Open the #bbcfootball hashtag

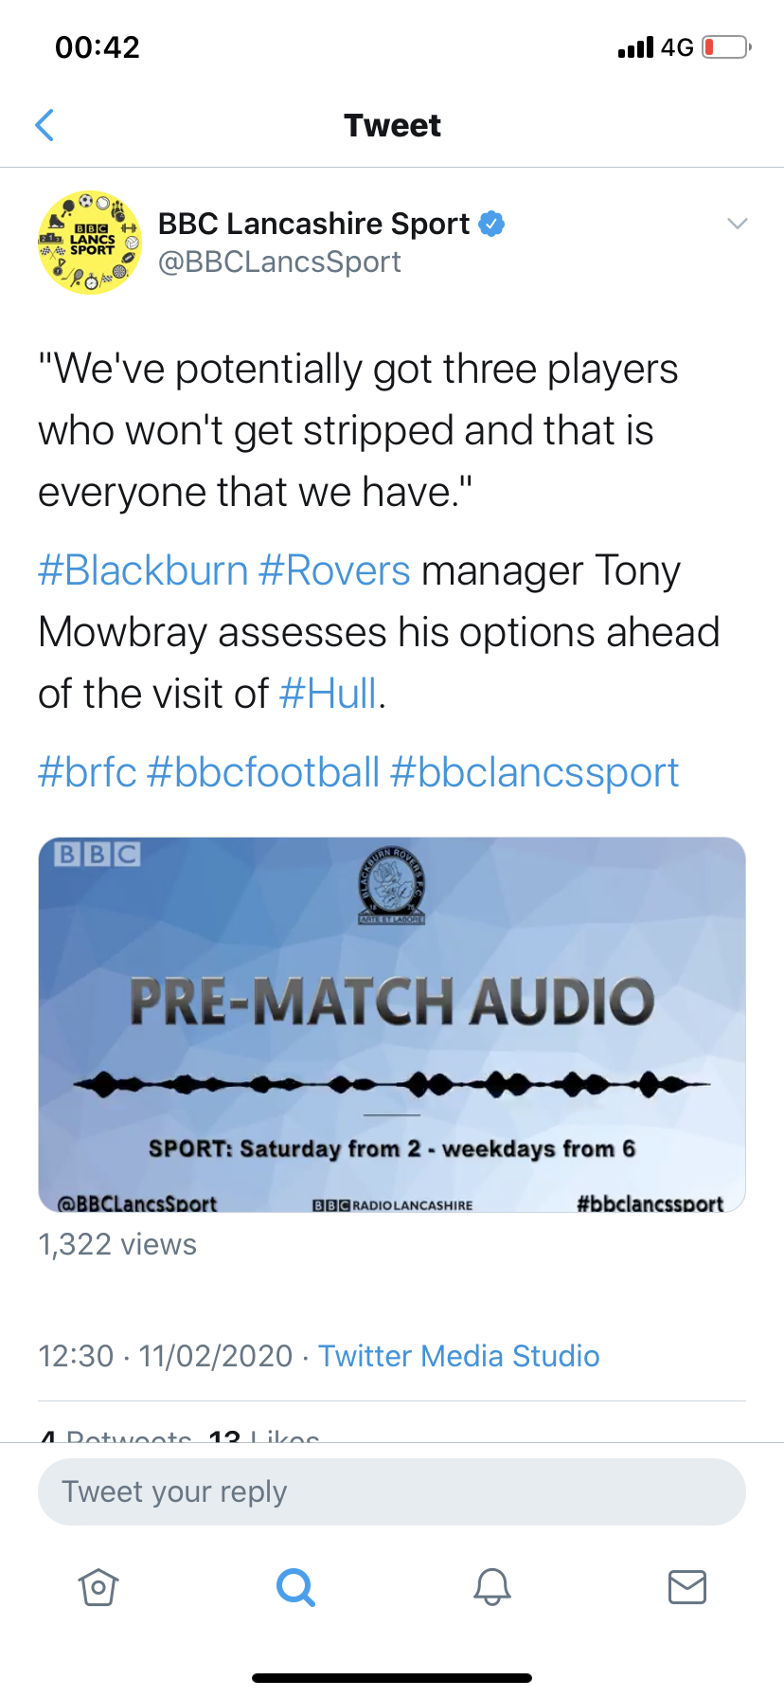[263, 772]
